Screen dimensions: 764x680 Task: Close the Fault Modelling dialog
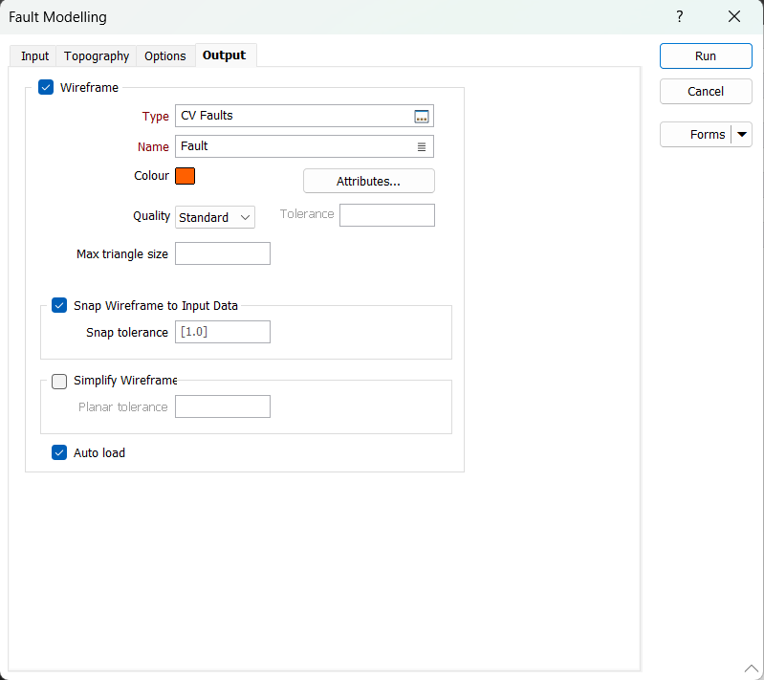tap(734, 17)
